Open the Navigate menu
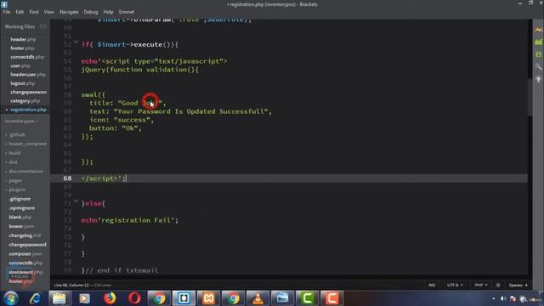544x306 pixels. tap(69, 12)
